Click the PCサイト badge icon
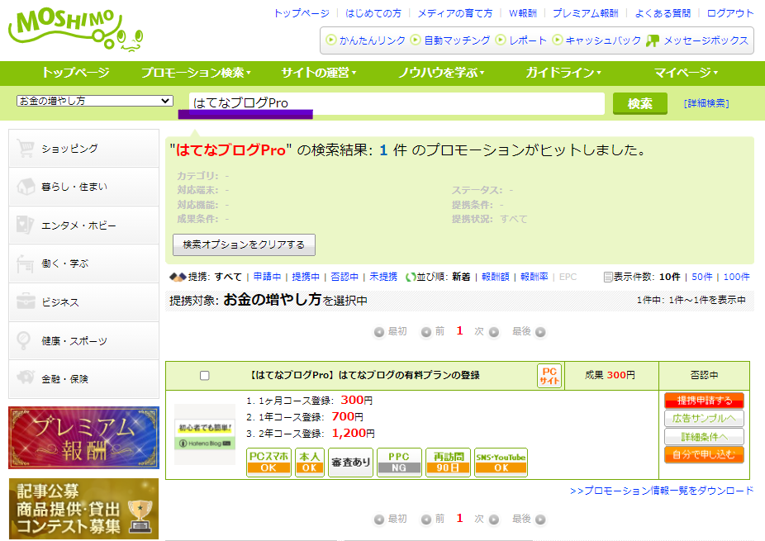765x541 pixels. (x=549, y=376)
